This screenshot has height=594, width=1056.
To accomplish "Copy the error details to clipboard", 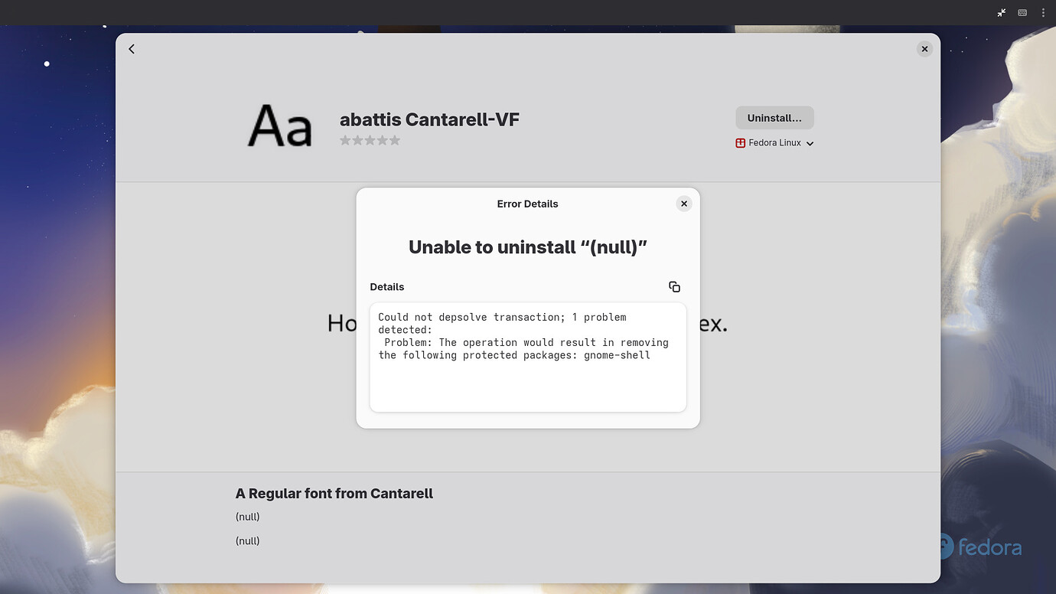I will coord(674,286).
